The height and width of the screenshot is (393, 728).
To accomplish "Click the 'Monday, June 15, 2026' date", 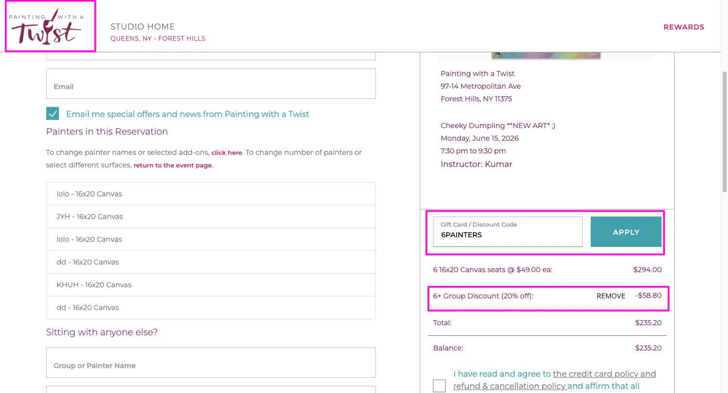I will point(480,138).
